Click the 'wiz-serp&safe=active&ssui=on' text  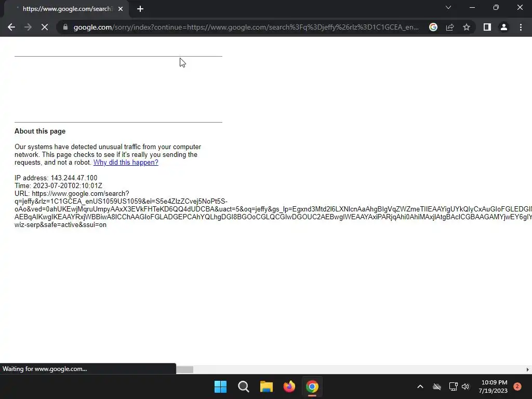pos(60,224)
